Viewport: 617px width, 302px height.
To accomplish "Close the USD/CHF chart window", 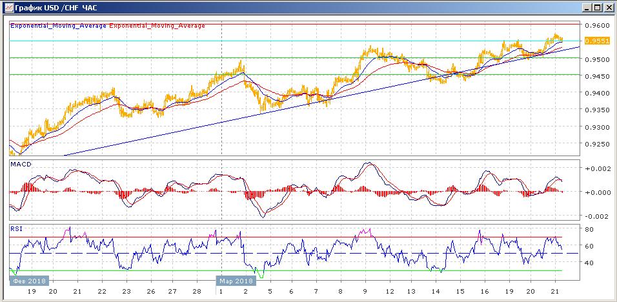I will pyautogui.click(x=609, y=7).
